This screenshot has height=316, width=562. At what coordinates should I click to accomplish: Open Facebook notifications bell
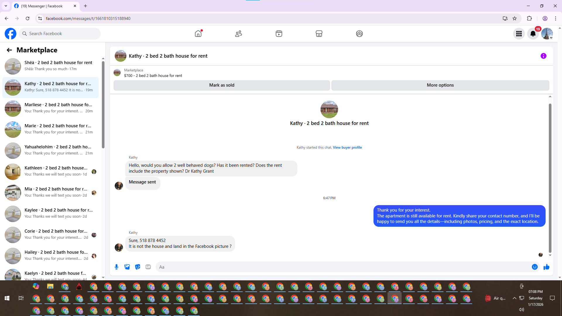point(533,34)
